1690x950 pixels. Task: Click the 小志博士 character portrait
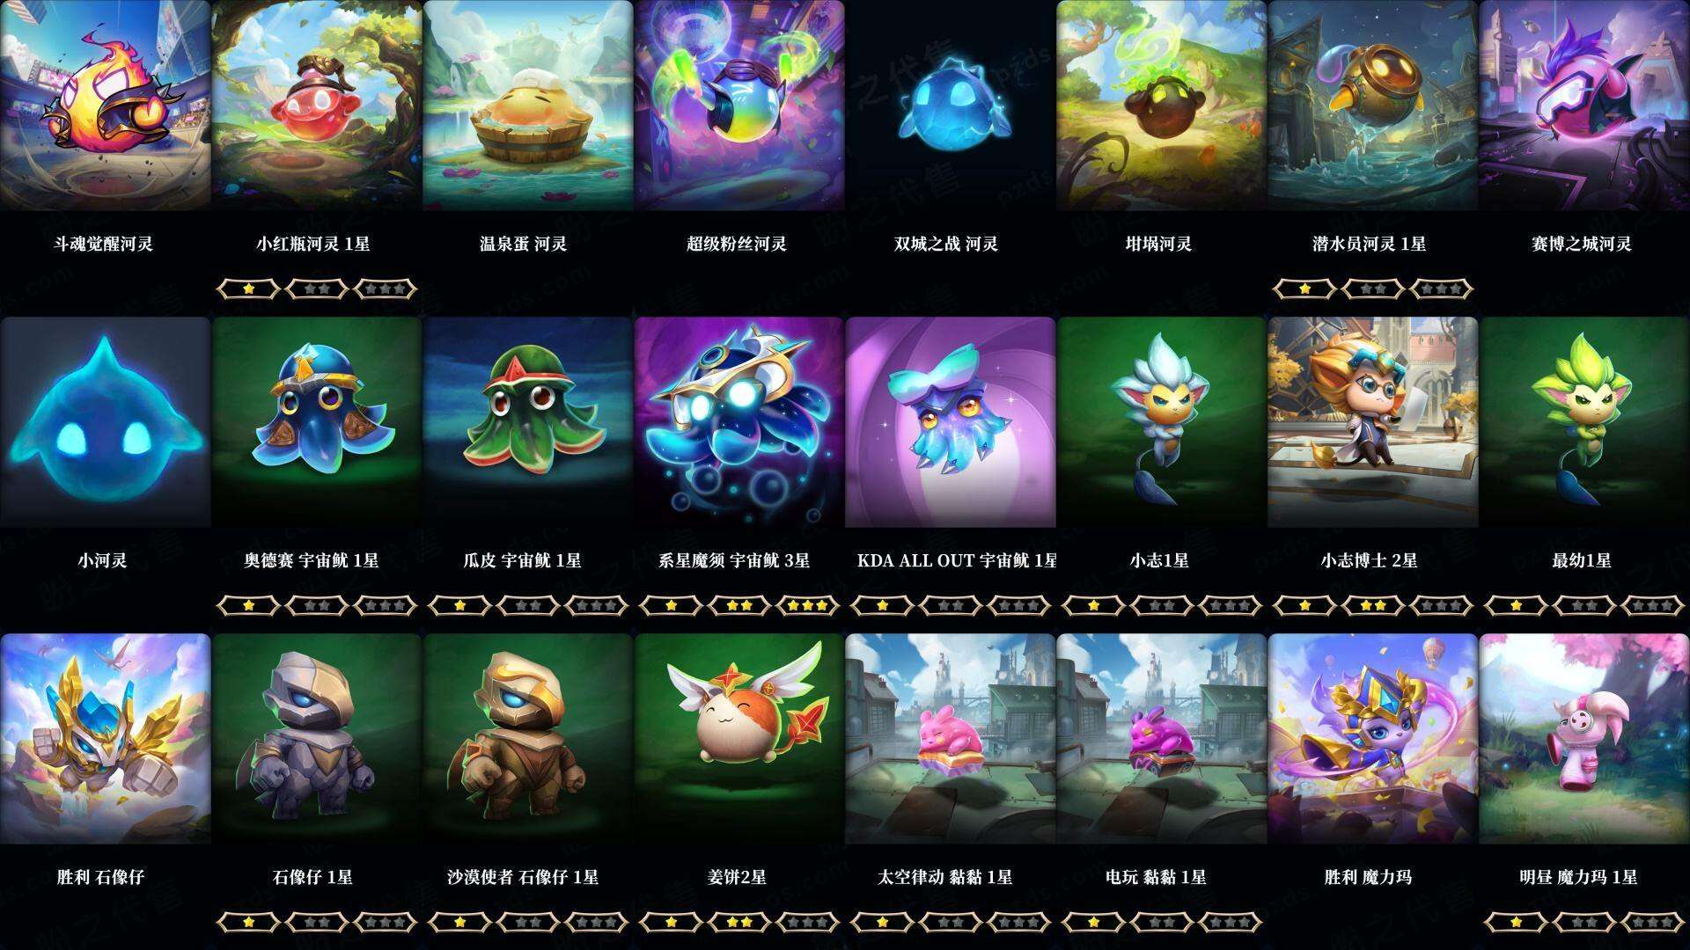(x=1372, y=422)
